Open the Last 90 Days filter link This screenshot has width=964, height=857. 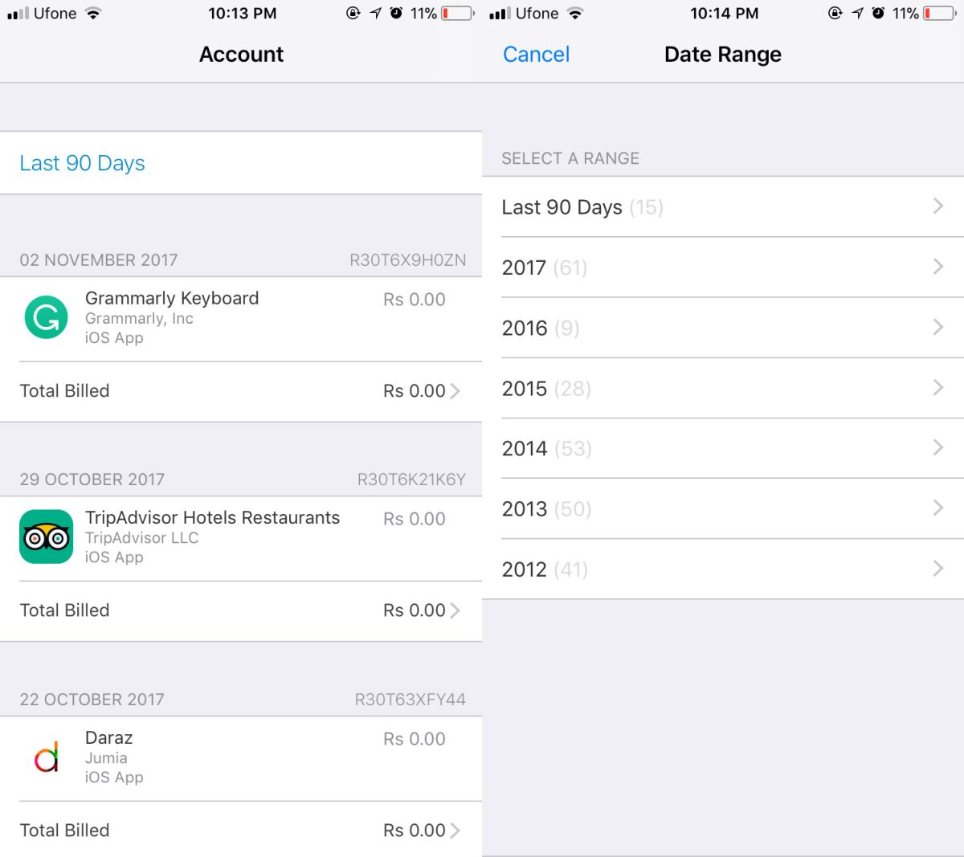point(82,163)
